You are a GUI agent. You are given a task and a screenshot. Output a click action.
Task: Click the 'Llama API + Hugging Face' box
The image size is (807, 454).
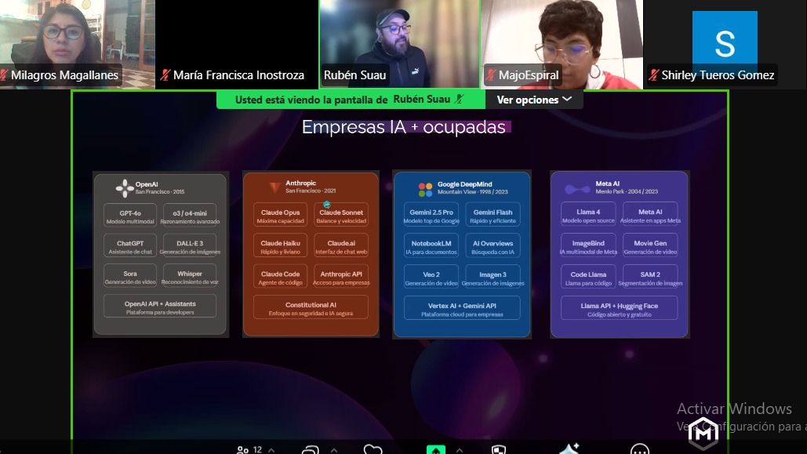click(x=619, y=310)
